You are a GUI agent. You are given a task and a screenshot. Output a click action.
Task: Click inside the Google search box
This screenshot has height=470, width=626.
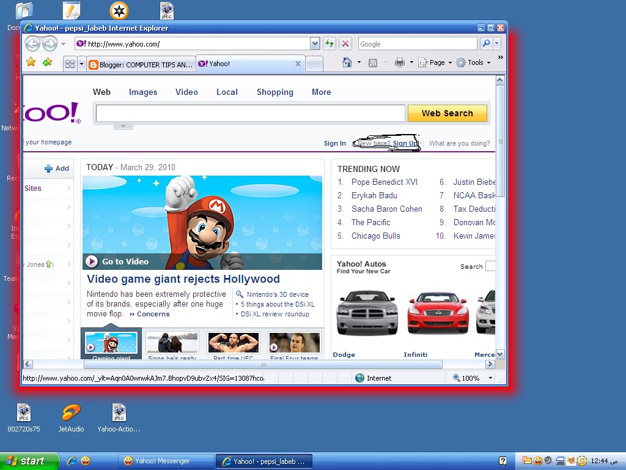click(418, 43)
